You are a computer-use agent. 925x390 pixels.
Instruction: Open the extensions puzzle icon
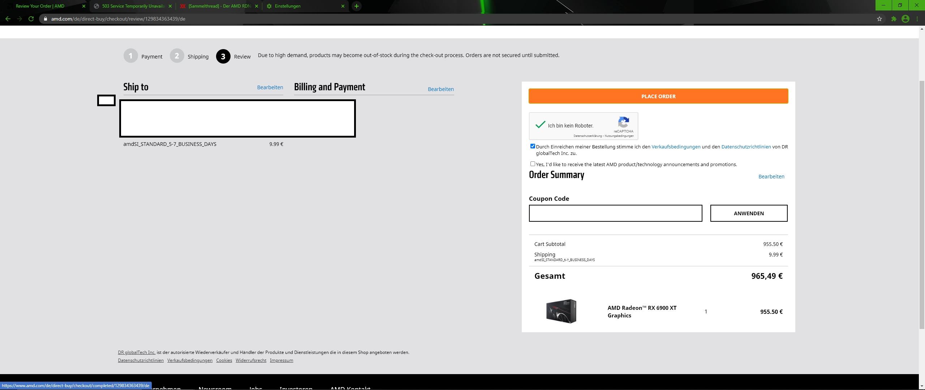[x=894, y=19]
